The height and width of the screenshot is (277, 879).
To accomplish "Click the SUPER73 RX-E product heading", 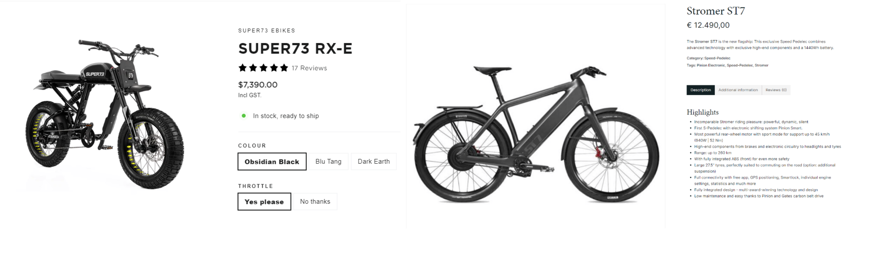I will coord(295,49).
